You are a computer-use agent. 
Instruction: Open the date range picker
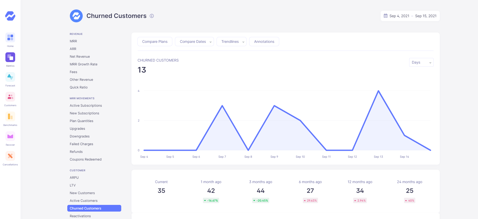pos(410,16)
